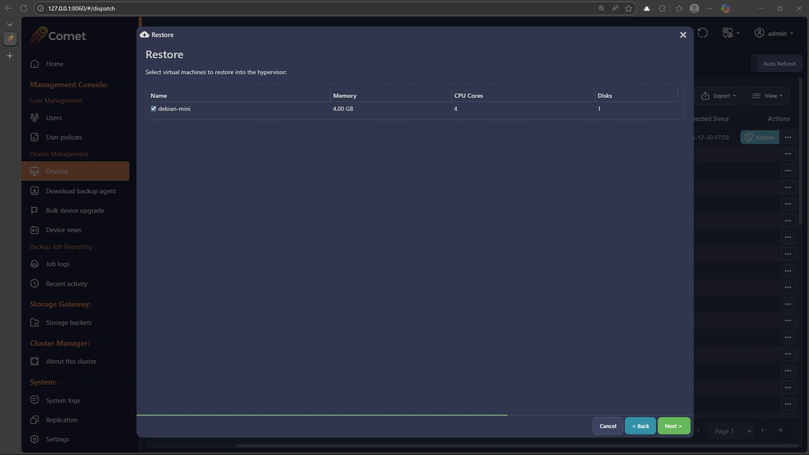The image size is (809, 455).
Task: Click the Restore cloud icon in title
Action: pyautogui.click(x=145, y=35)
